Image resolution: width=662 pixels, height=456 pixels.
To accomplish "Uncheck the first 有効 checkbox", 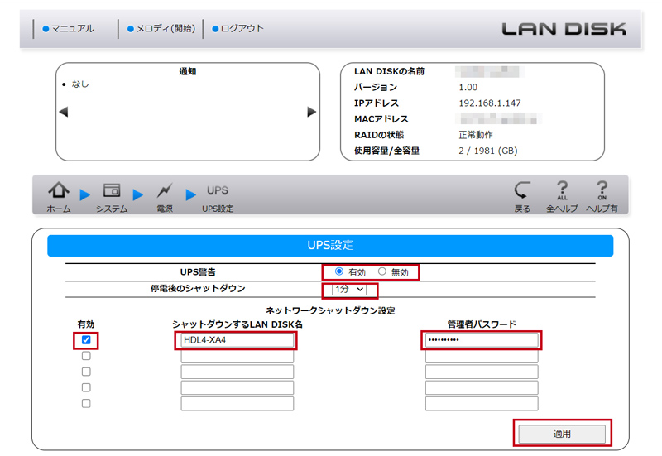I will [x=86, y=340].
